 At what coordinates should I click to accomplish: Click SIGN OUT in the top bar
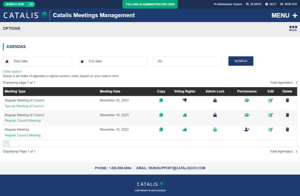289,4
